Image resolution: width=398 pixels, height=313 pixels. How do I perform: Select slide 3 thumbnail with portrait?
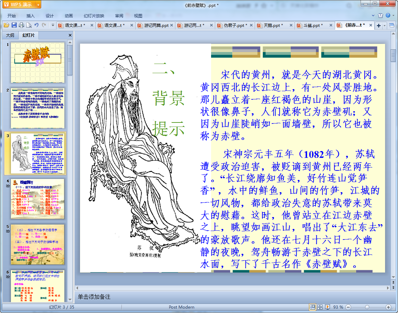37,153
